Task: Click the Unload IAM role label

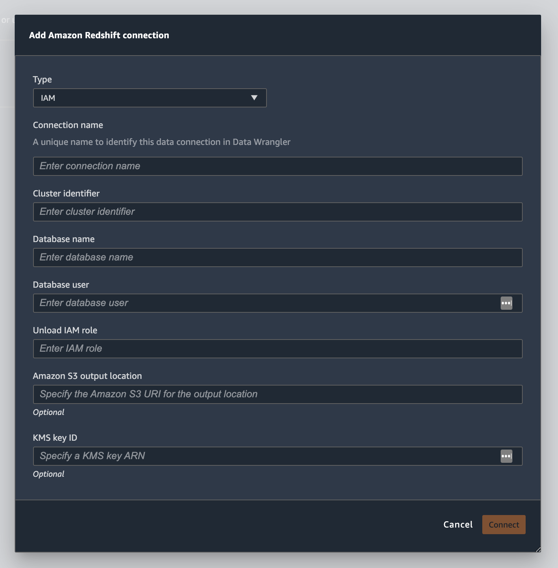Action: point(65,330)
